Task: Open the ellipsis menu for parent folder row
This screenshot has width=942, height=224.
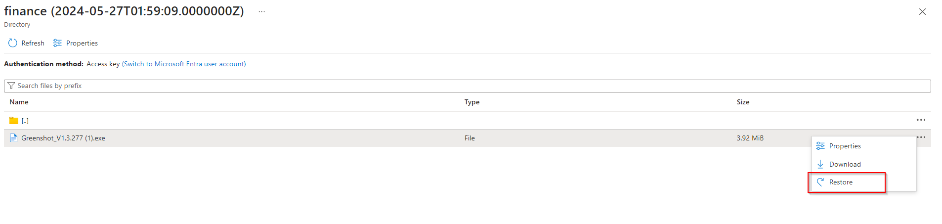Action: tap(921, 120)
